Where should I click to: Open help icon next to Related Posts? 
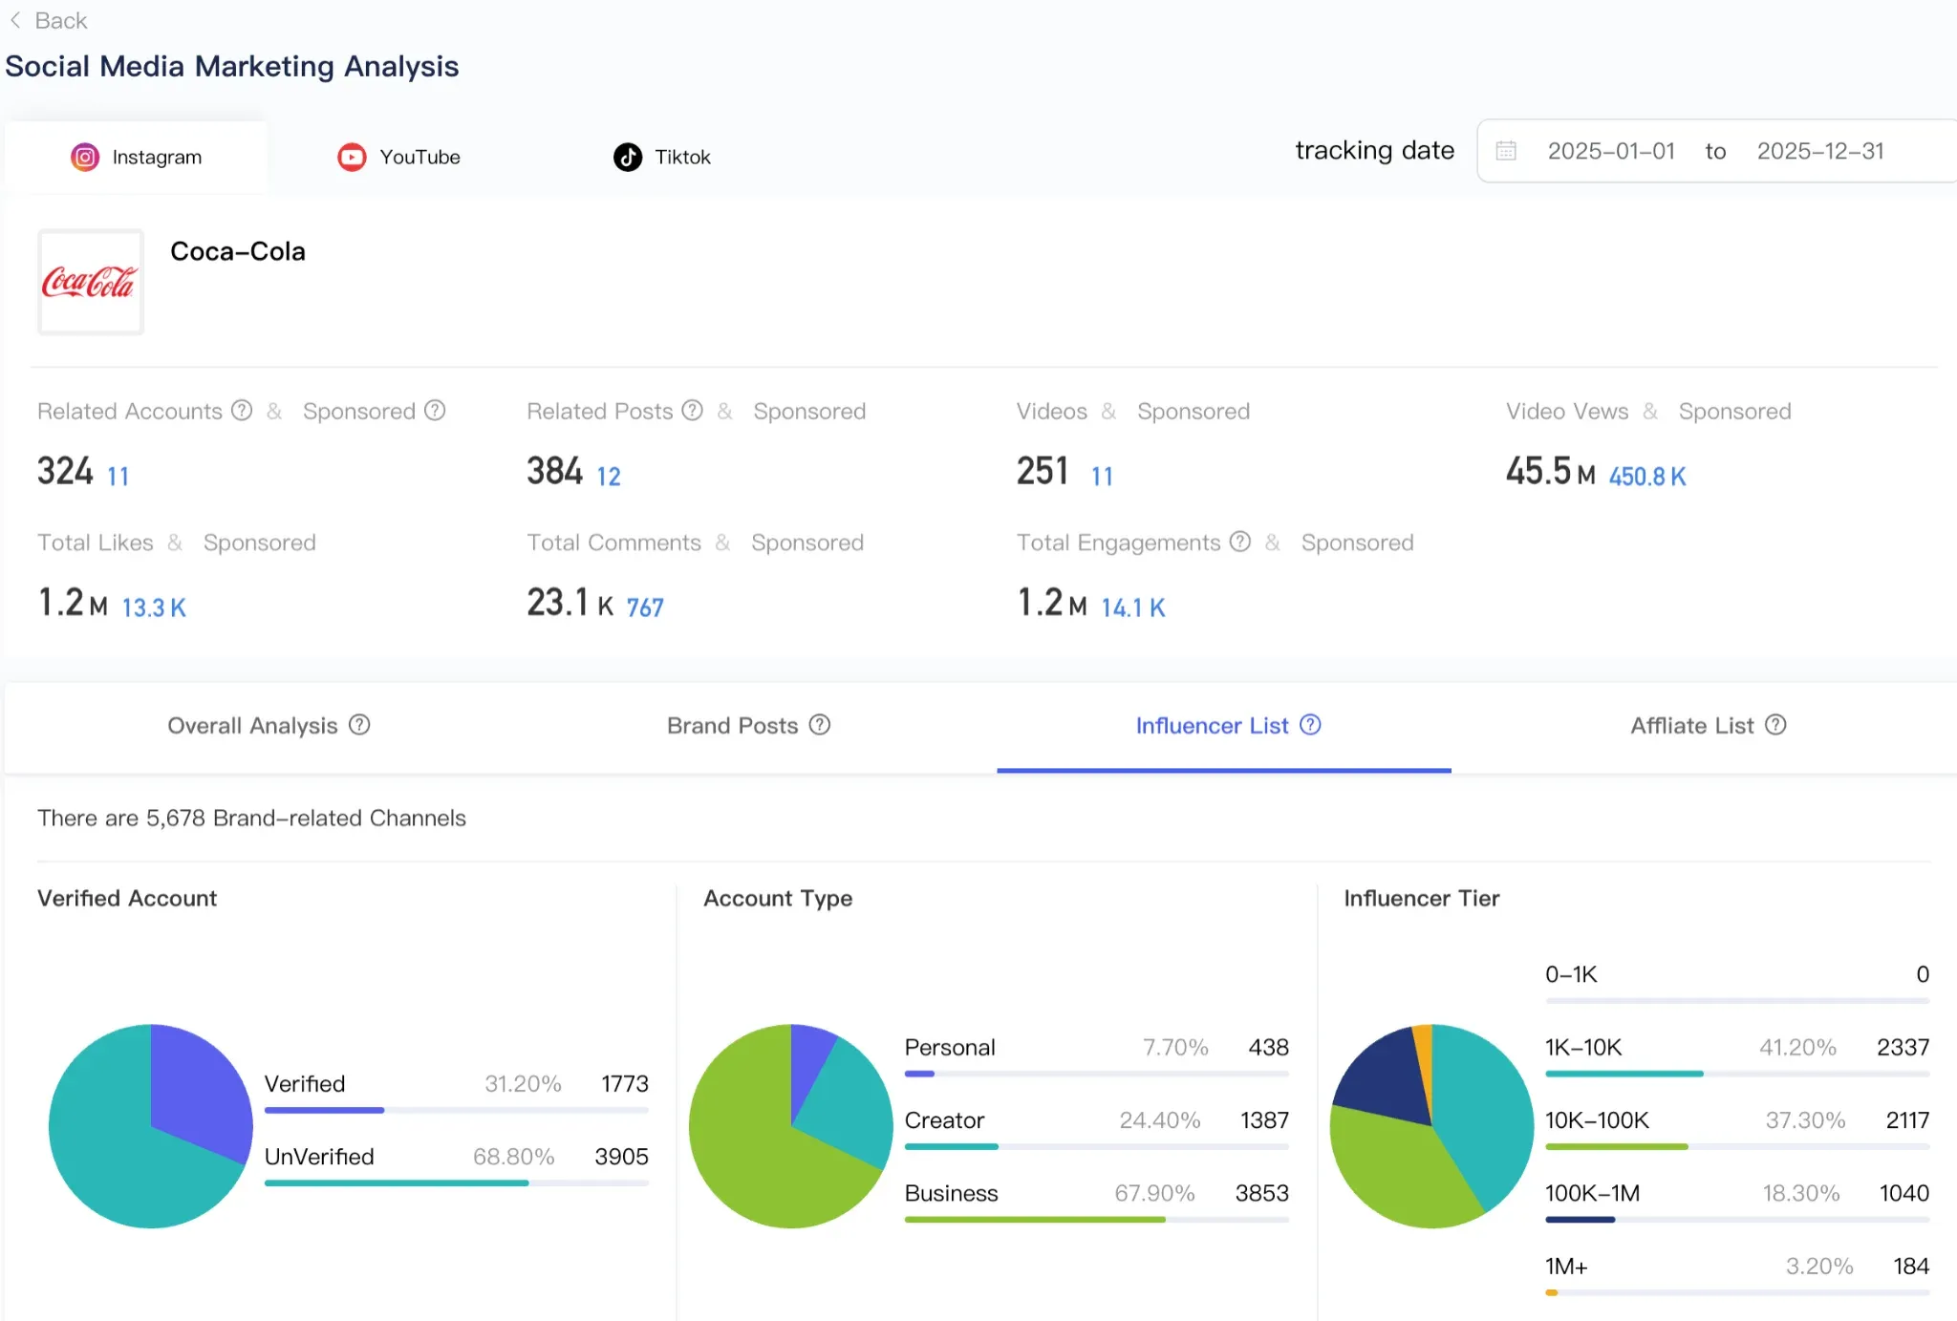(693, 411)
